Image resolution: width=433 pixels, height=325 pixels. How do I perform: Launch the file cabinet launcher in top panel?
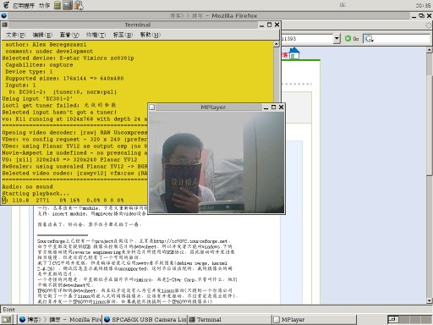[58, 5]
